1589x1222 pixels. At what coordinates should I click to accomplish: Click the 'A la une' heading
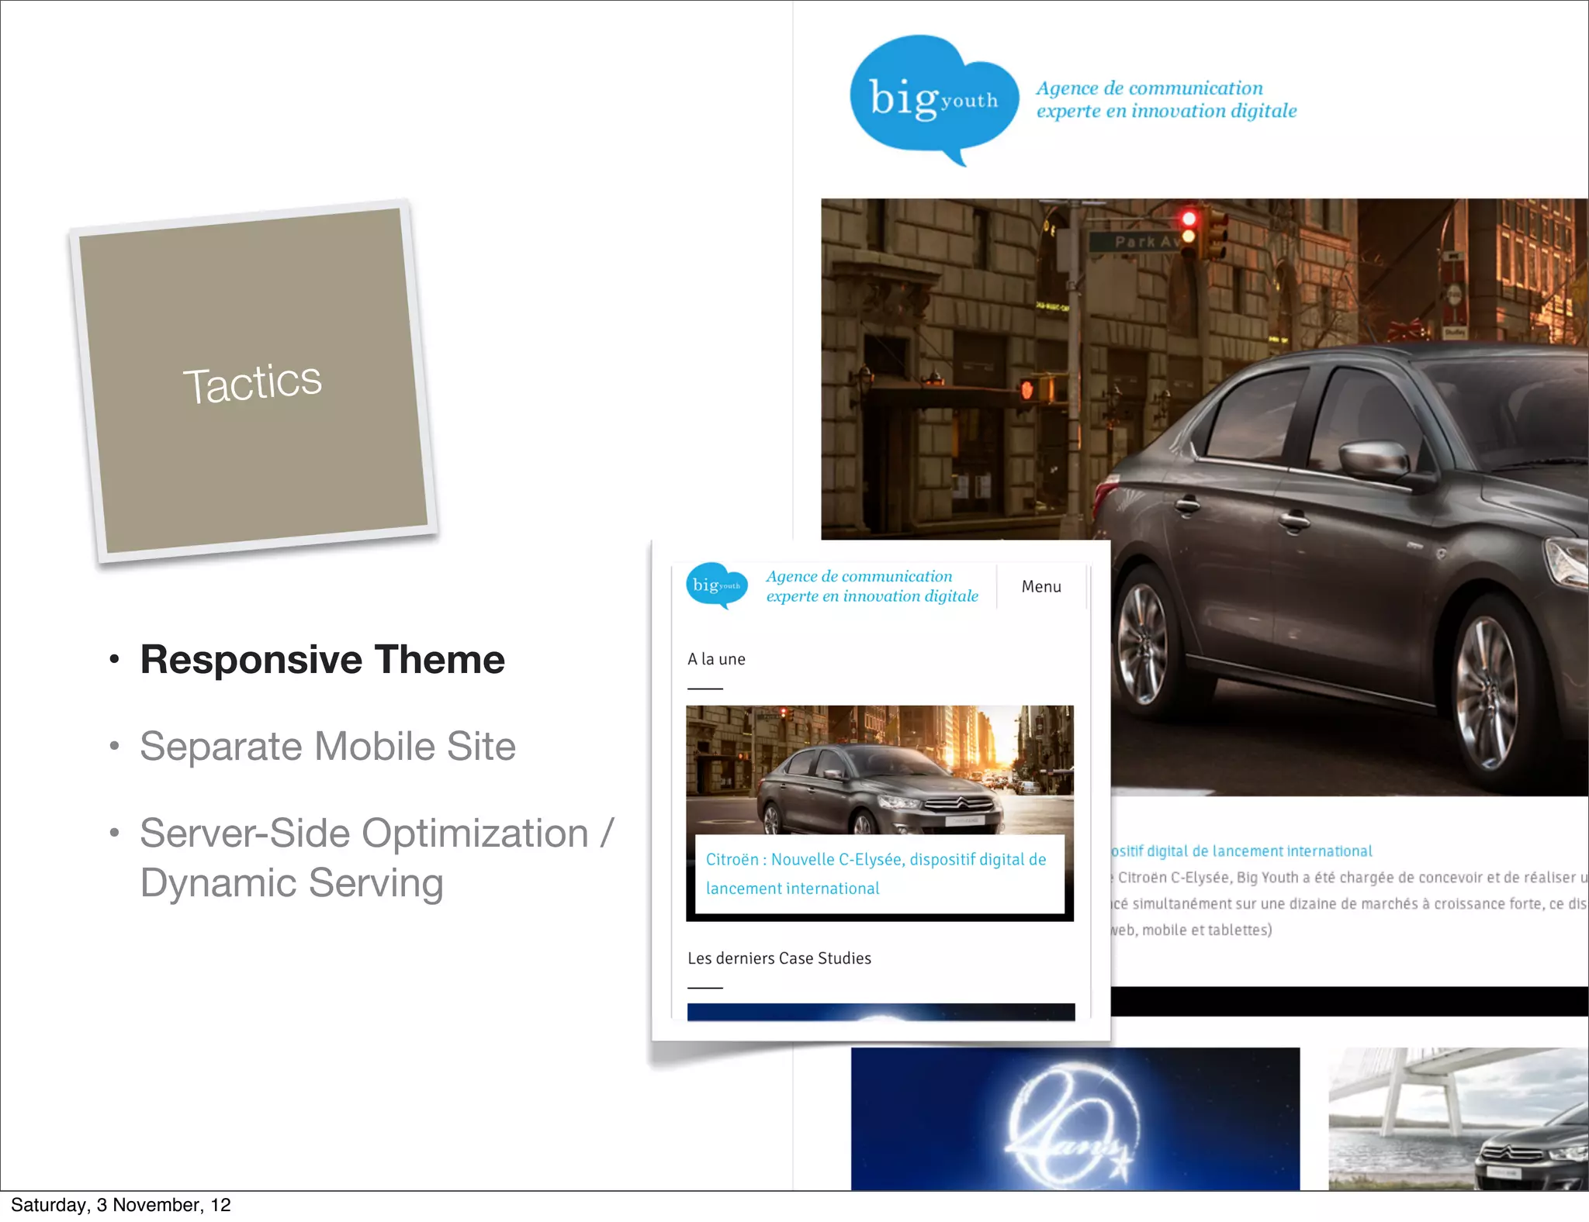[x=716, y=659]
